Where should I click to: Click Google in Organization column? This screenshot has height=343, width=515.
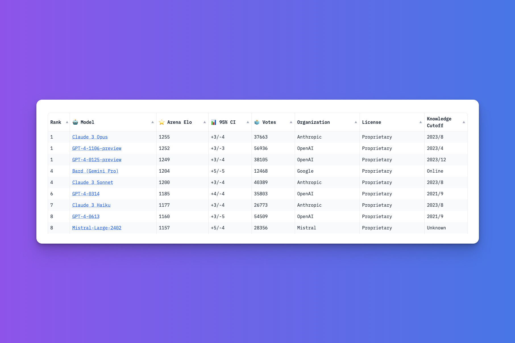tap(305, 171)
